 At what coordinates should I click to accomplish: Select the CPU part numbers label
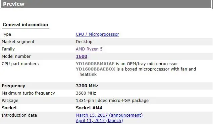tap(20, 64)
